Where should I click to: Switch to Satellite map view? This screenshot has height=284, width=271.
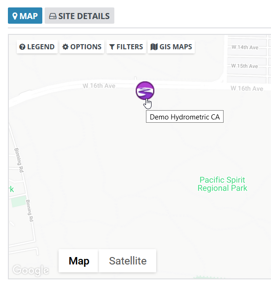[x=127, y=261]
